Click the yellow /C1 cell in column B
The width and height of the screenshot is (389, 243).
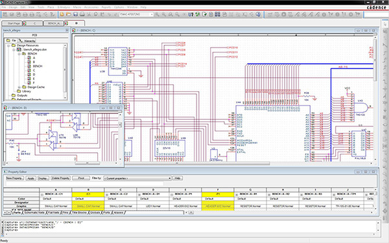88,194
